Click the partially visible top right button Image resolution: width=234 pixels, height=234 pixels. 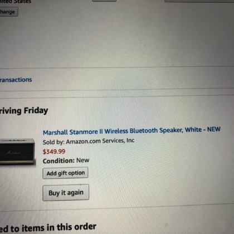199,1
